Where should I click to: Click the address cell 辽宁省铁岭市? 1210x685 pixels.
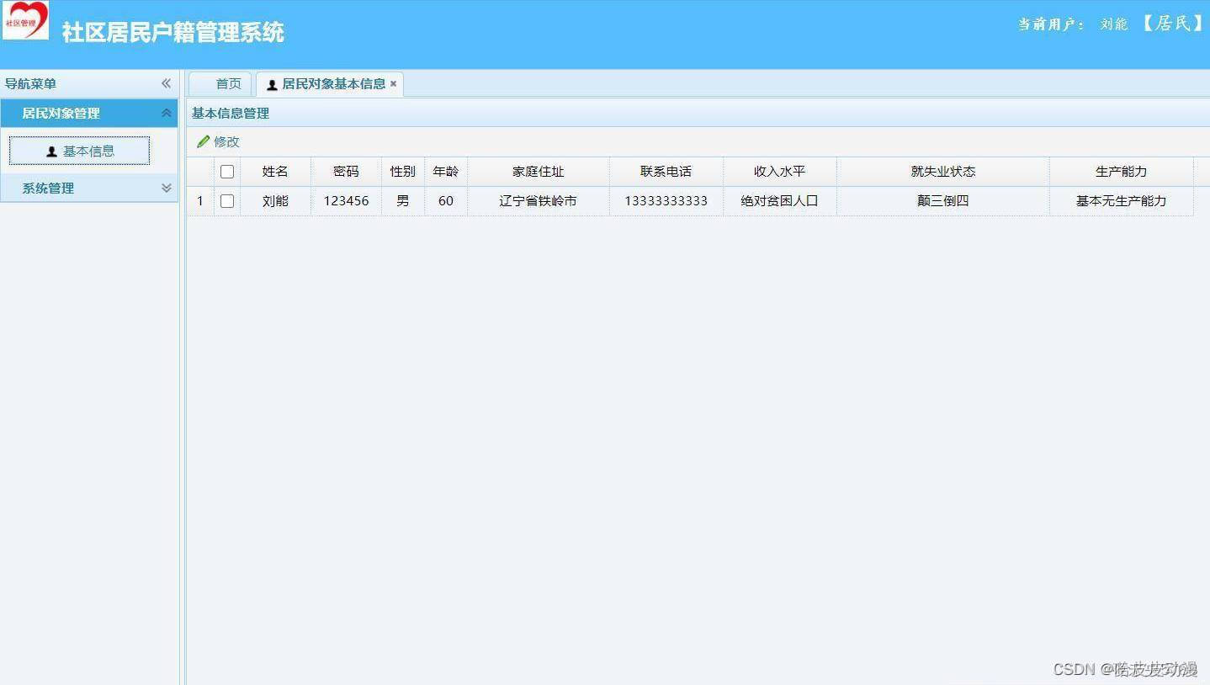point(539,201)
